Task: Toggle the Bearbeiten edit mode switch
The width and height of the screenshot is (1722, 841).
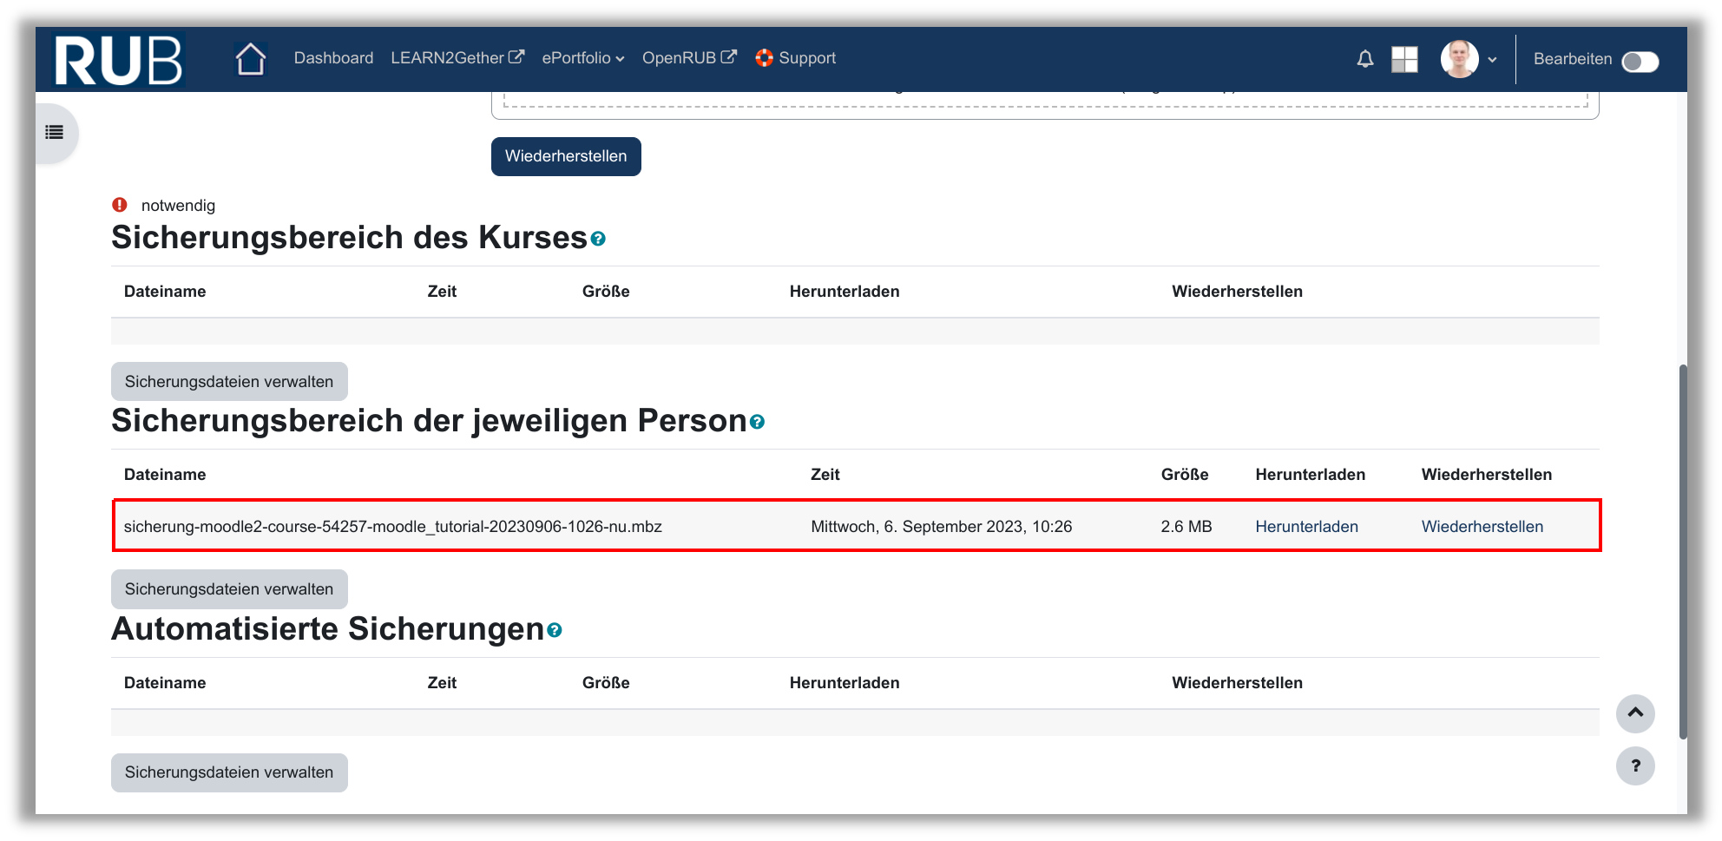Action: tap(1640, 61)
